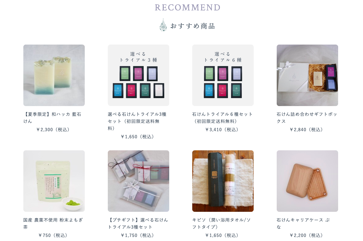Screen dimensions: 363x241
Task: Open the 石けんキャリアケース ぶな title link
Action: [x=303, y=223]
